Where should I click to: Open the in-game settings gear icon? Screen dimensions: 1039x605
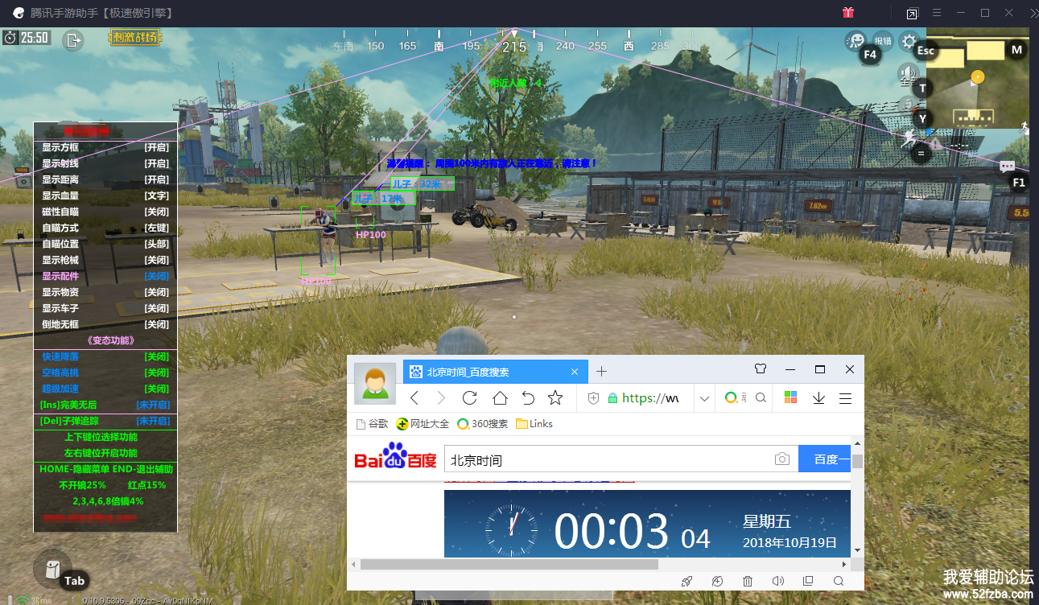click(909, 41)
